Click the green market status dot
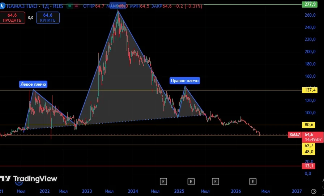Viewport: 324px width, 196px height. 70,6
